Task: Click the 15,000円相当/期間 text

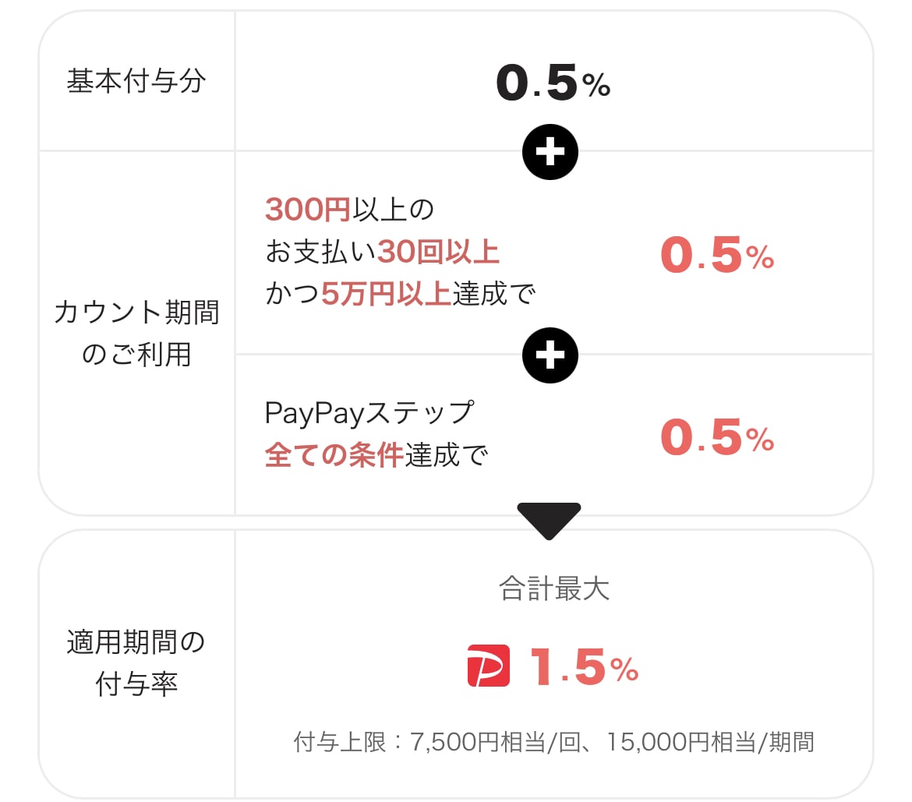Action: [710, 742]
